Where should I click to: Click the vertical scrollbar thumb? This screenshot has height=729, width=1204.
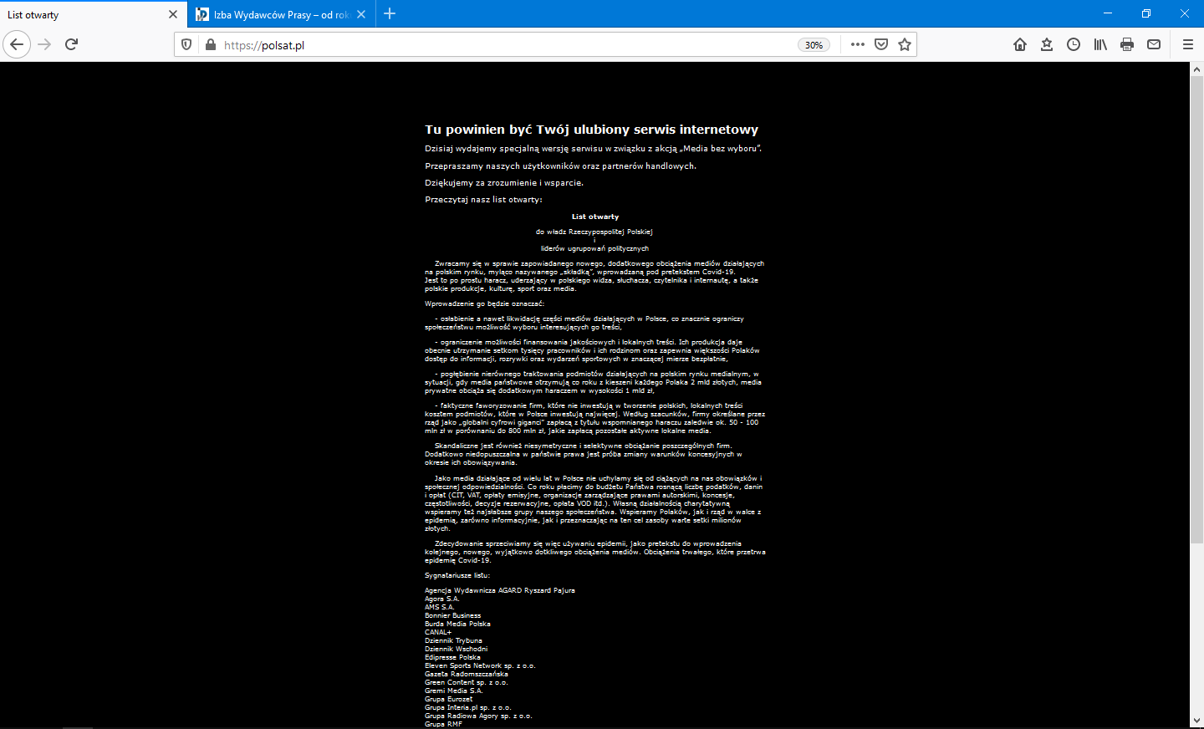tap(1196, 309)
